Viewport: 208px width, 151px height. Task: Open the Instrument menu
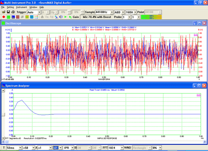(21, 7)
